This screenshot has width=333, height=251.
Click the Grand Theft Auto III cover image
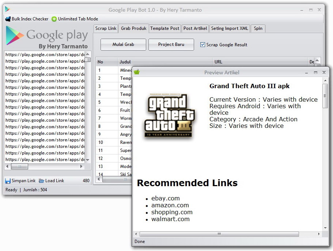[x=169, y=116]
